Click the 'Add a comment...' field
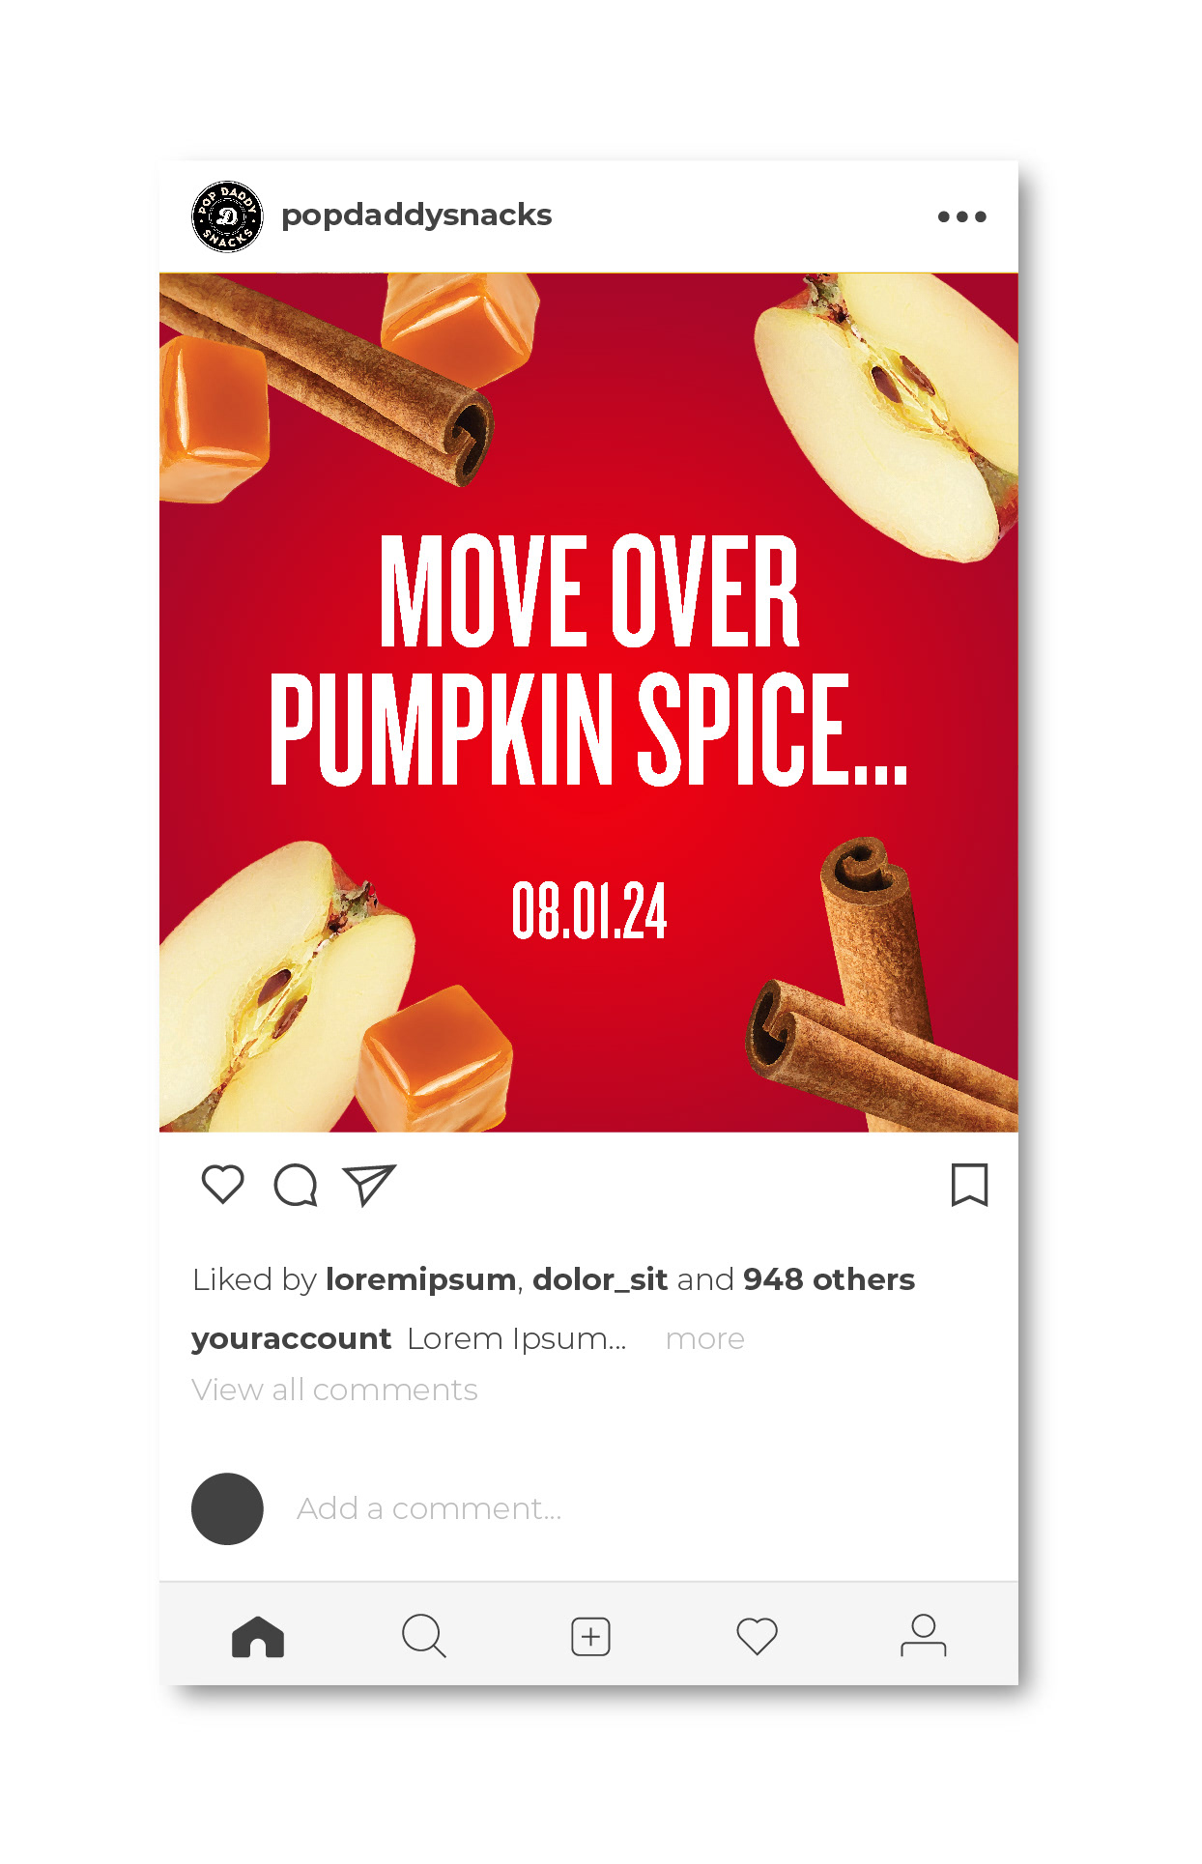 pos(429,1508)
